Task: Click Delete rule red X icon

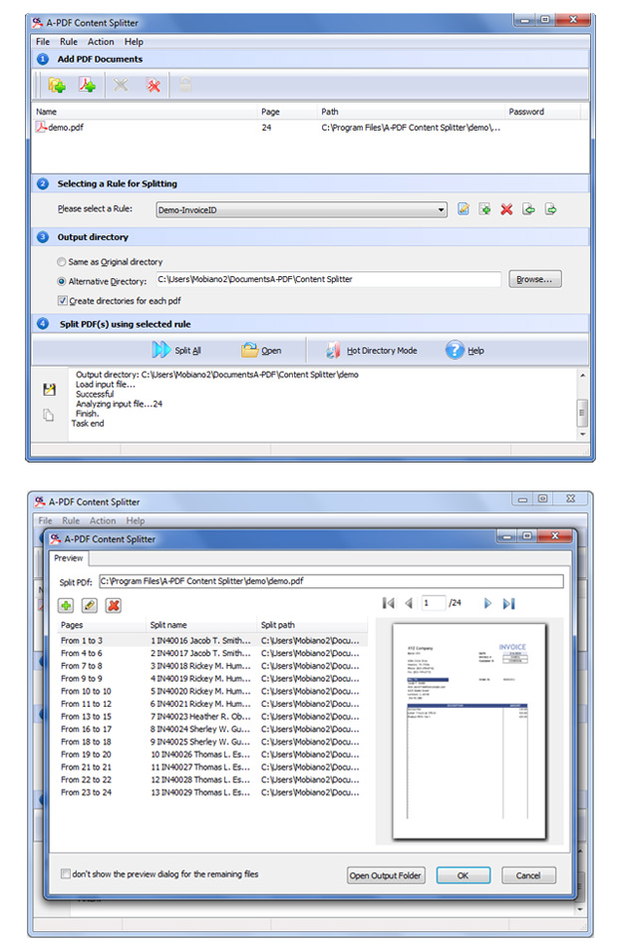Action: [x=506, y=209]
